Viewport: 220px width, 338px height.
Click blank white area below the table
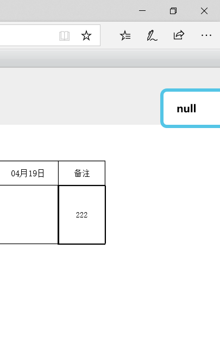(110, 291)
